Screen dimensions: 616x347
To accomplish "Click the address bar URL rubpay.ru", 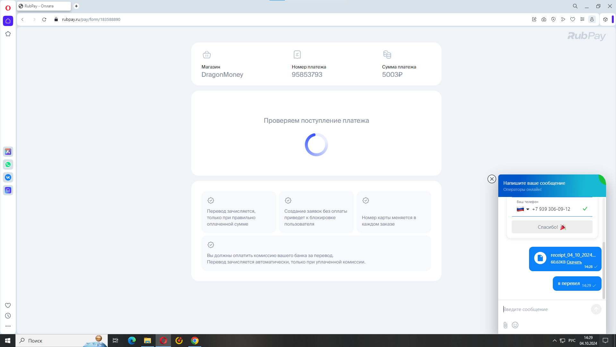I will tap(91, 20).
